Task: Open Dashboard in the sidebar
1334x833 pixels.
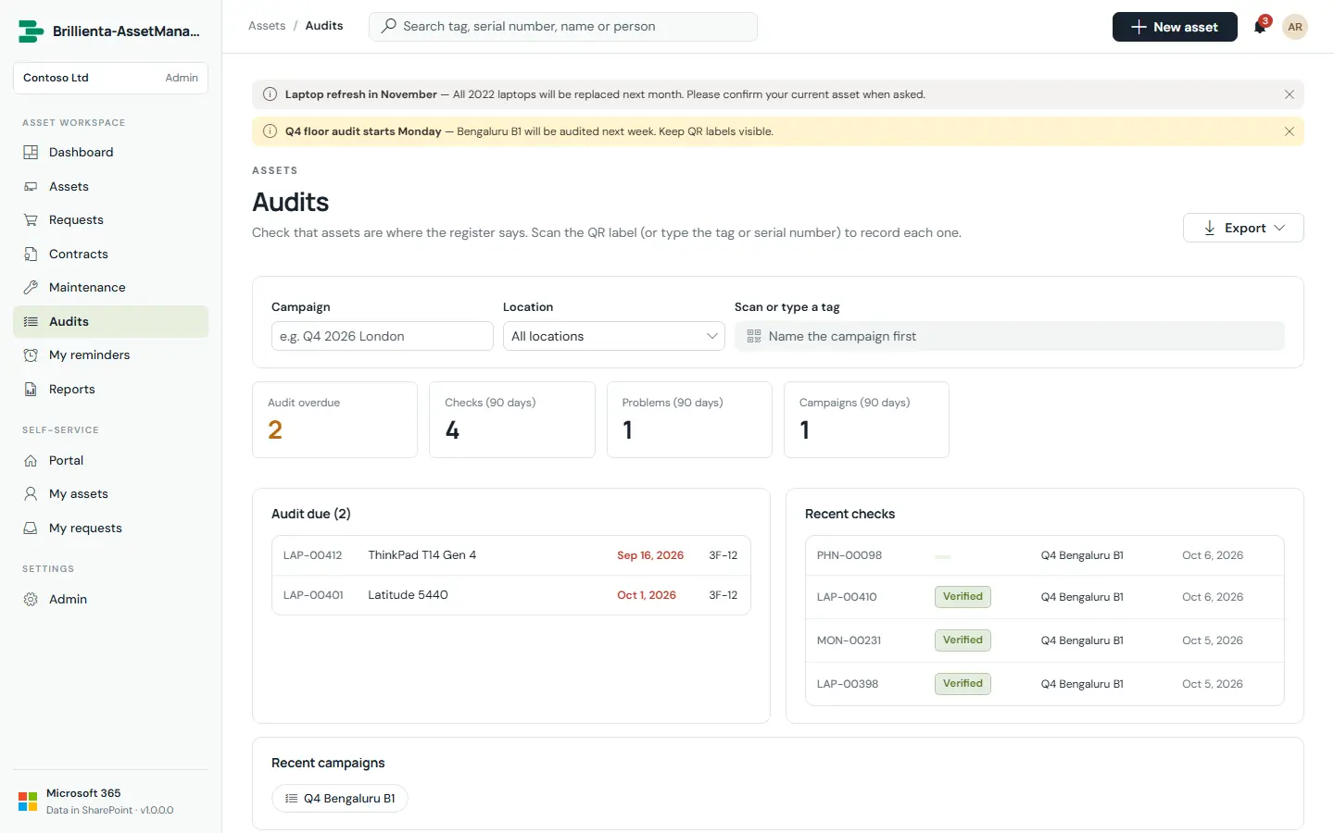Action: [110, 152]
